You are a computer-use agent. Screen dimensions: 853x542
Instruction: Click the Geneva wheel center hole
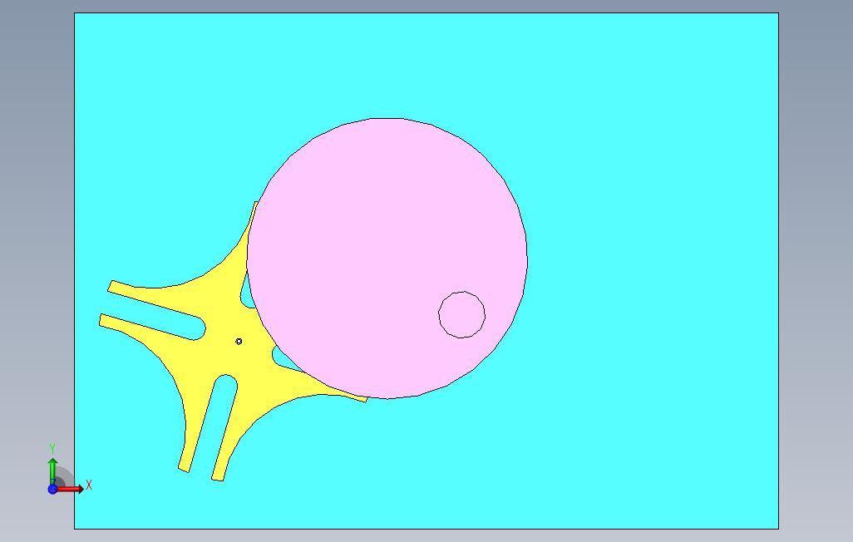pyautogui.click(x=239, y=341)
